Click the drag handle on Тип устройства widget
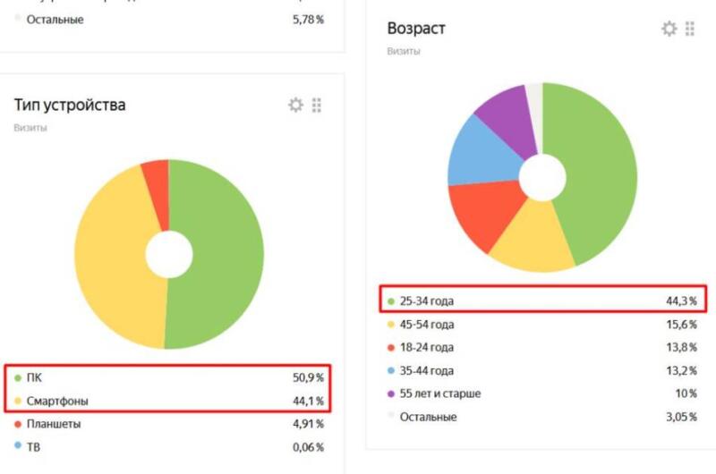 click(x=316, y=106)
